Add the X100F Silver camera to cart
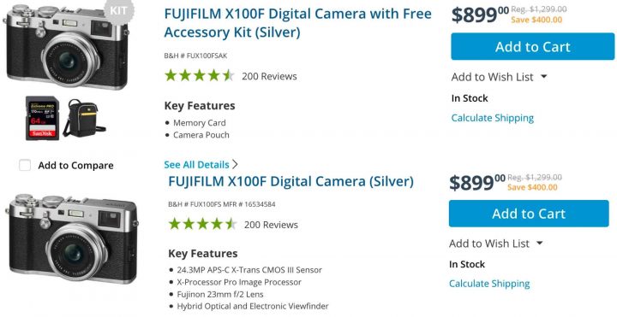 coord(529,214)
